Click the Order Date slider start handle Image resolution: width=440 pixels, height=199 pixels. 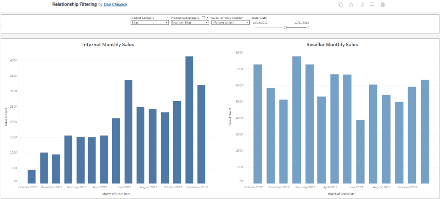285,27
